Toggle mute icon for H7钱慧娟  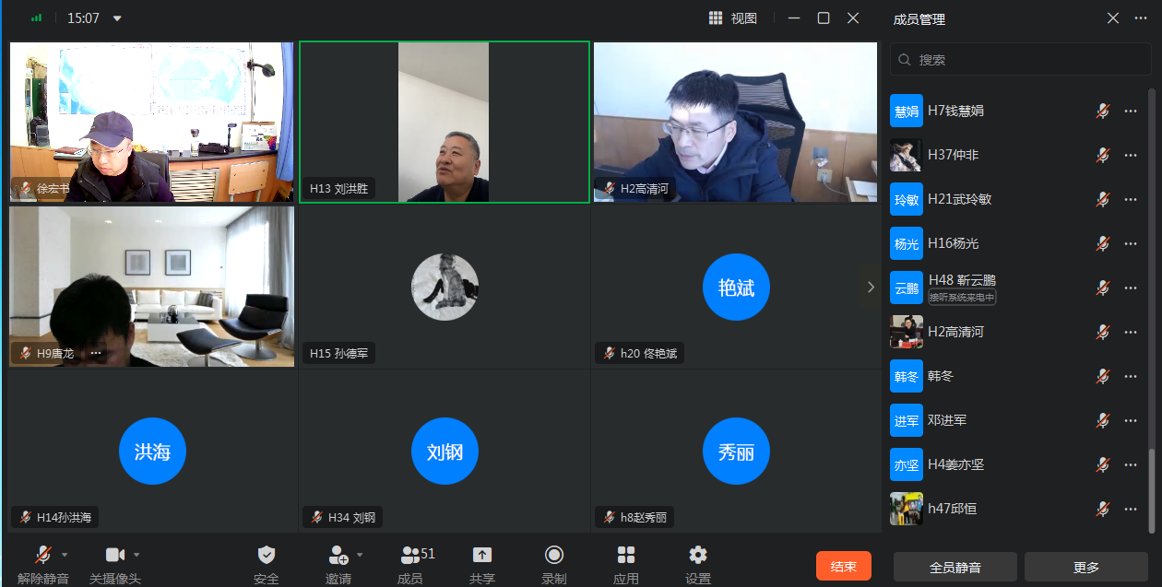pyautogui.click(x=1102, y=111)
